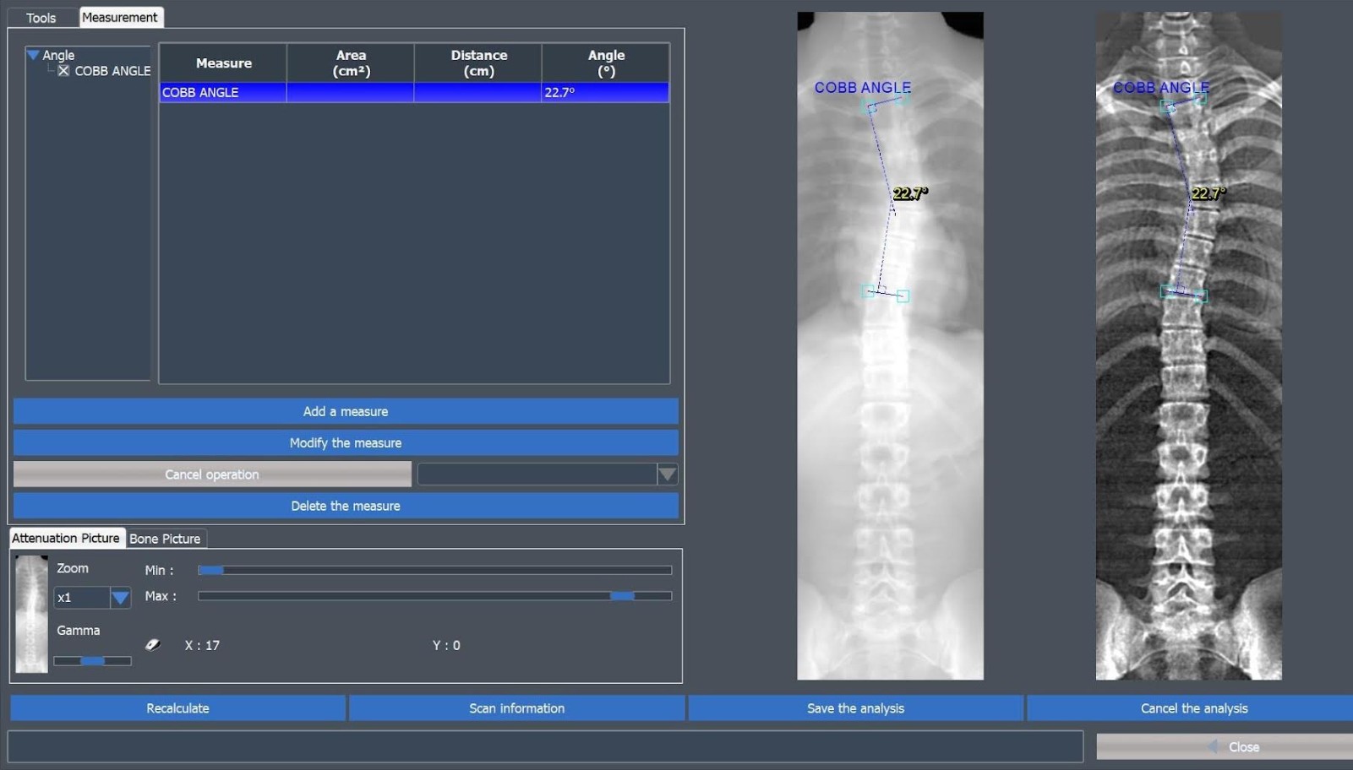Click the Area (cm²) column header
The height and width of the screenshot is (770, 1353).
pyautogui.click(x=351, y=63)
